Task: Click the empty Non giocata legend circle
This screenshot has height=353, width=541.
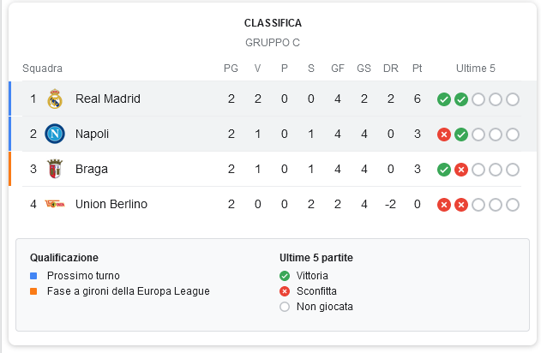Action: click(285, 307)
